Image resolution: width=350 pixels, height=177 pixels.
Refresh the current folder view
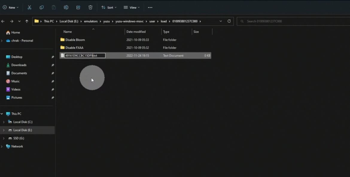click(x=229, y=21)
